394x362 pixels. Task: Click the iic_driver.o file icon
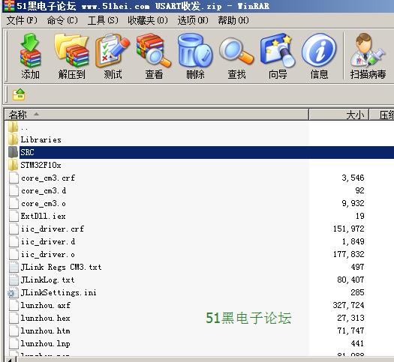click(14, 254)
